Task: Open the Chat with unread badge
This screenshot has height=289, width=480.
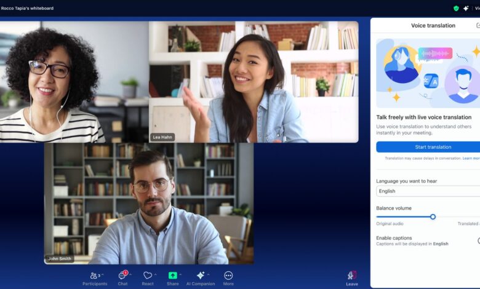Action: pos(122,276)
